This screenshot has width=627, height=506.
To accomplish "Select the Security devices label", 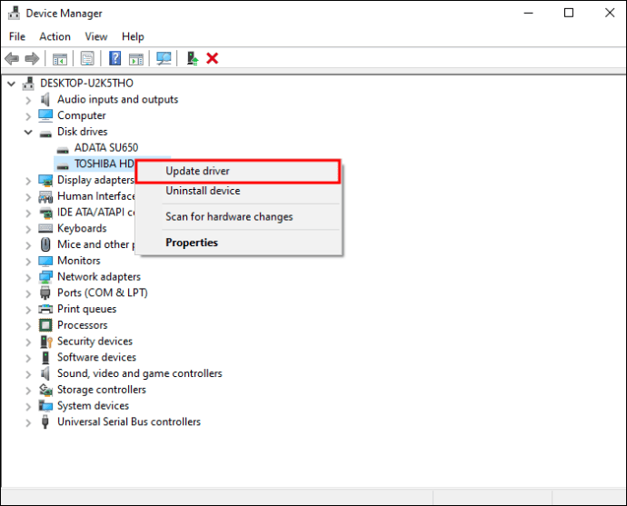I will point(95,342).
